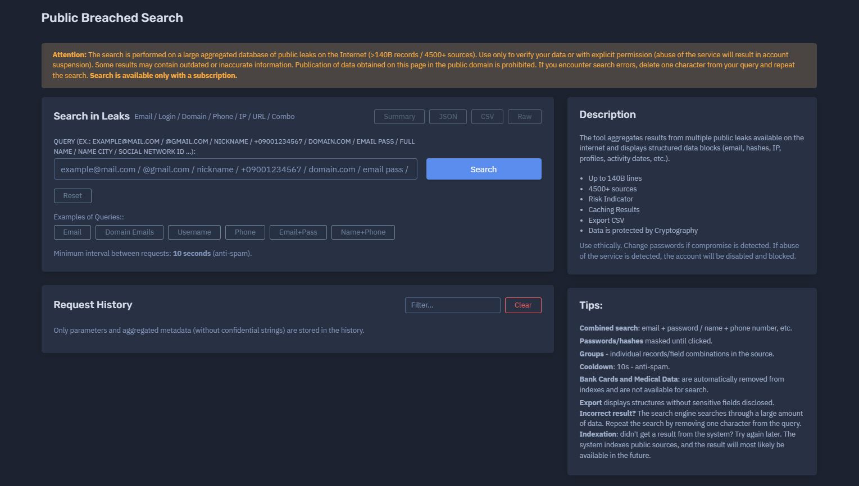
Task: Click the blue Search button
Action: 483,169
